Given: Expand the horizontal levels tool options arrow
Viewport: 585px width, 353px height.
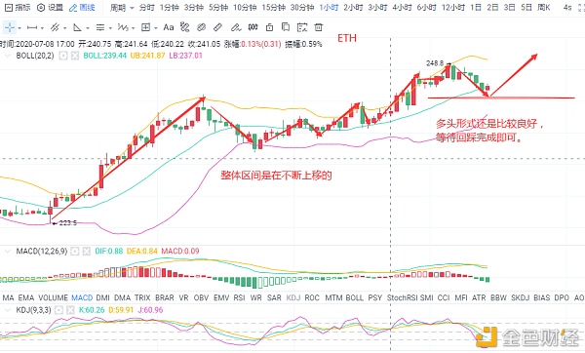Looking at the screenshot, I should tap(110, 28).
